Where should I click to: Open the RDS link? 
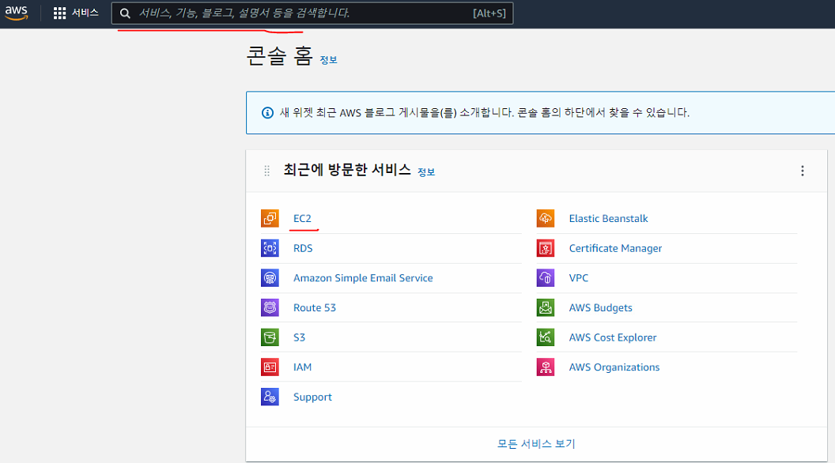pyautogui.click(x=303, y=249)
